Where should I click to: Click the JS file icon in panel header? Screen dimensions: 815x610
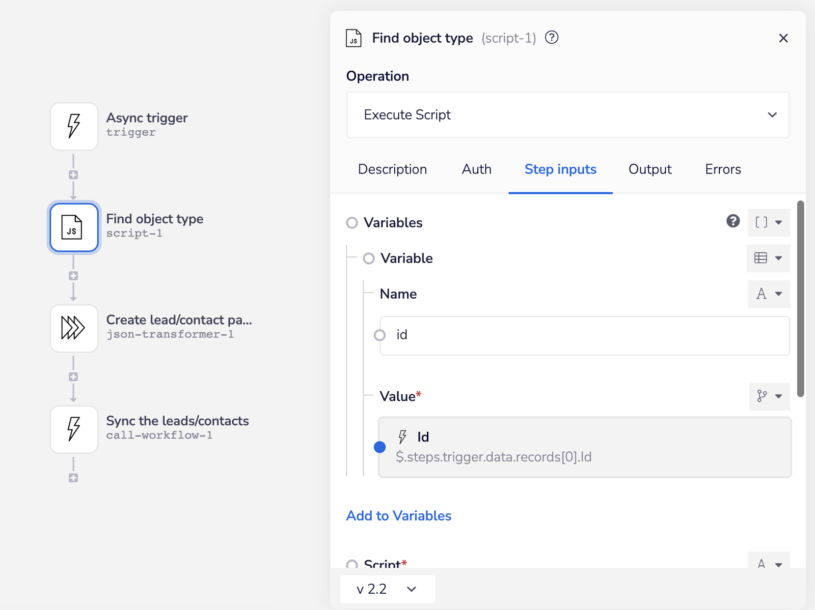click(354, 38)
